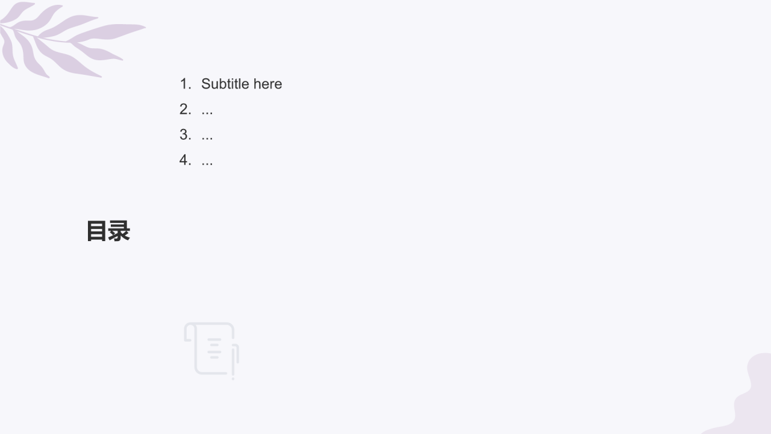771x434 pixels.
Task: Click the word 'here' in first item
Action: (268, 84)
